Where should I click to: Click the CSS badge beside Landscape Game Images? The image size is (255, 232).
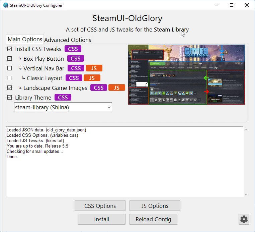coord(99,88)
